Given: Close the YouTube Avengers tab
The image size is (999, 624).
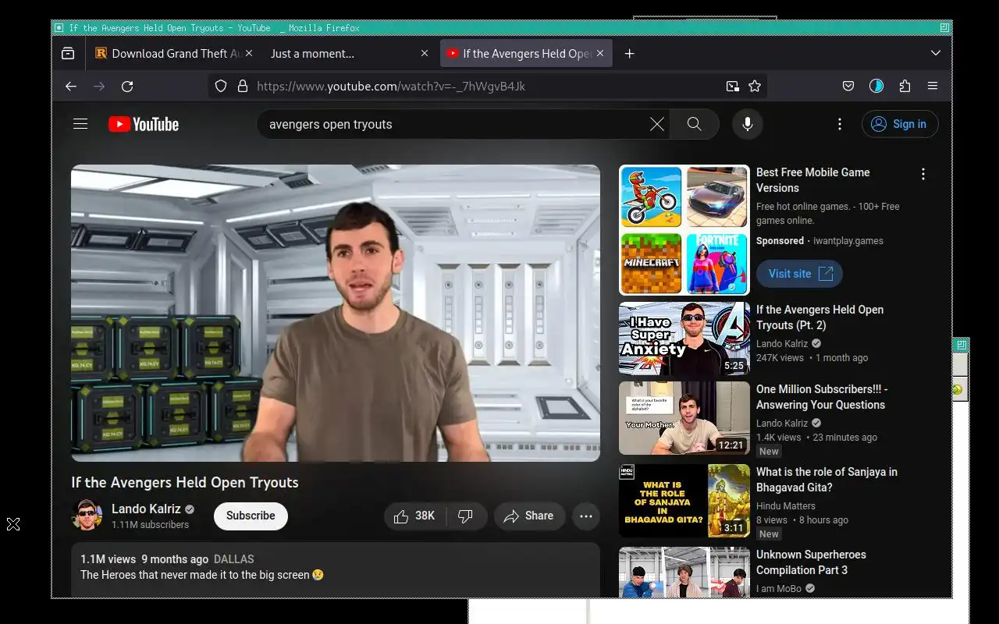Looking at the screenshot, I should 600,53.
